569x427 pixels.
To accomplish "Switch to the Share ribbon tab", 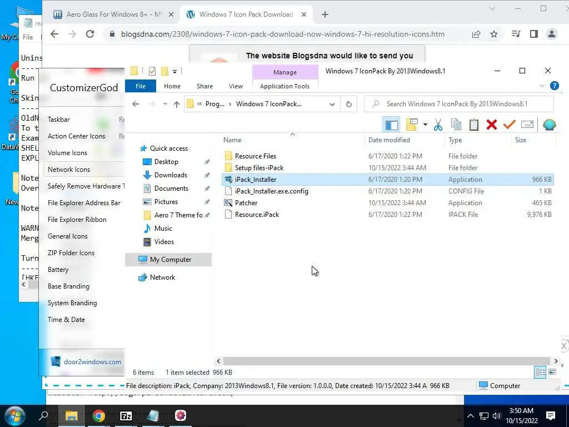I will click(x=204, y=86).
